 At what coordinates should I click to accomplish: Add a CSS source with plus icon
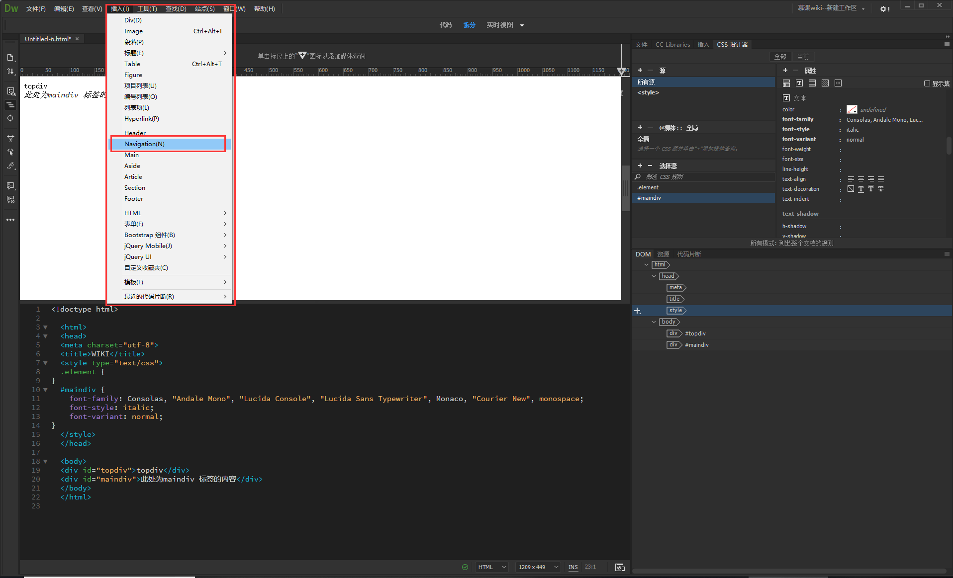(x=640, y=70)
